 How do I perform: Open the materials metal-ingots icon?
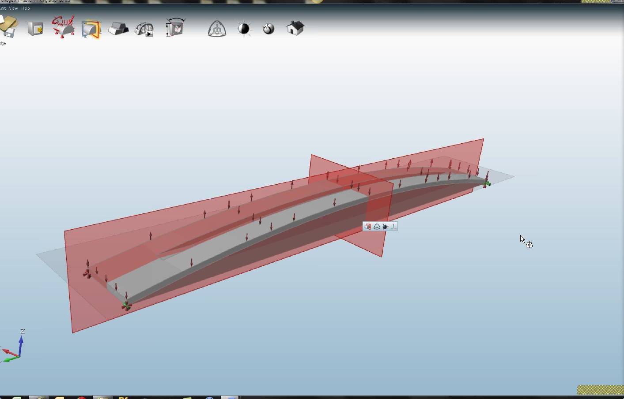pos(118,29)
